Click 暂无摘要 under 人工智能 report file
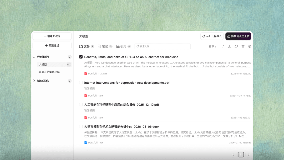Screen dimensions: 284x160 point(89,110)
